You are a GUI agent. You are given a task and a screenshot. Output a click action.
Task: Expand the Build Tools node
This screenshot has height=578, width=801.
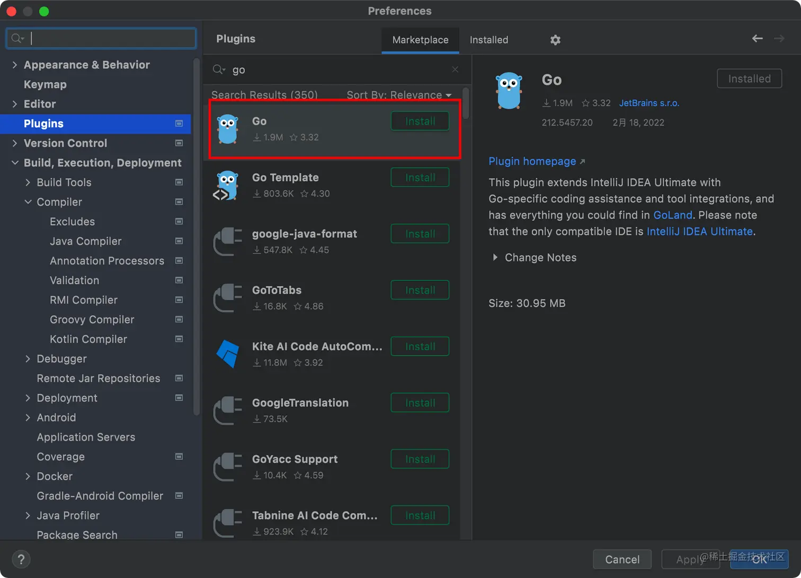pos(28,182)
